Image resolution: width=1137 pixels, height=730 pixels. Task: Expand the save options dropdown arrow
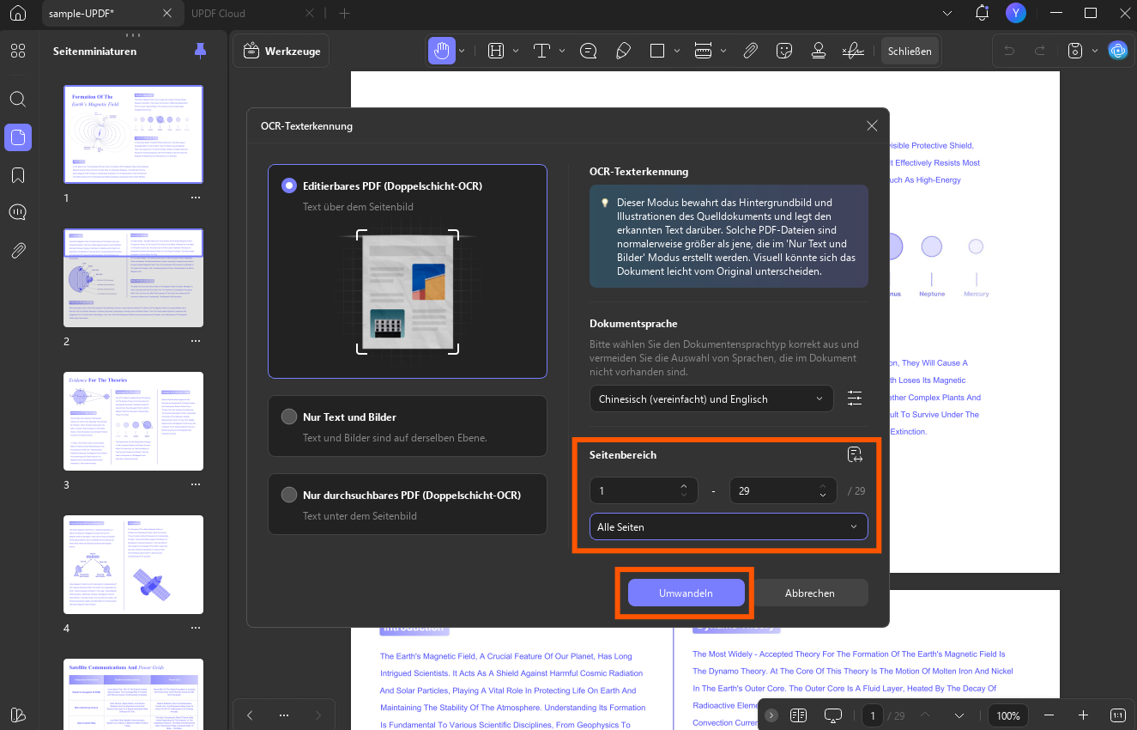click(x=1095, y=51)
